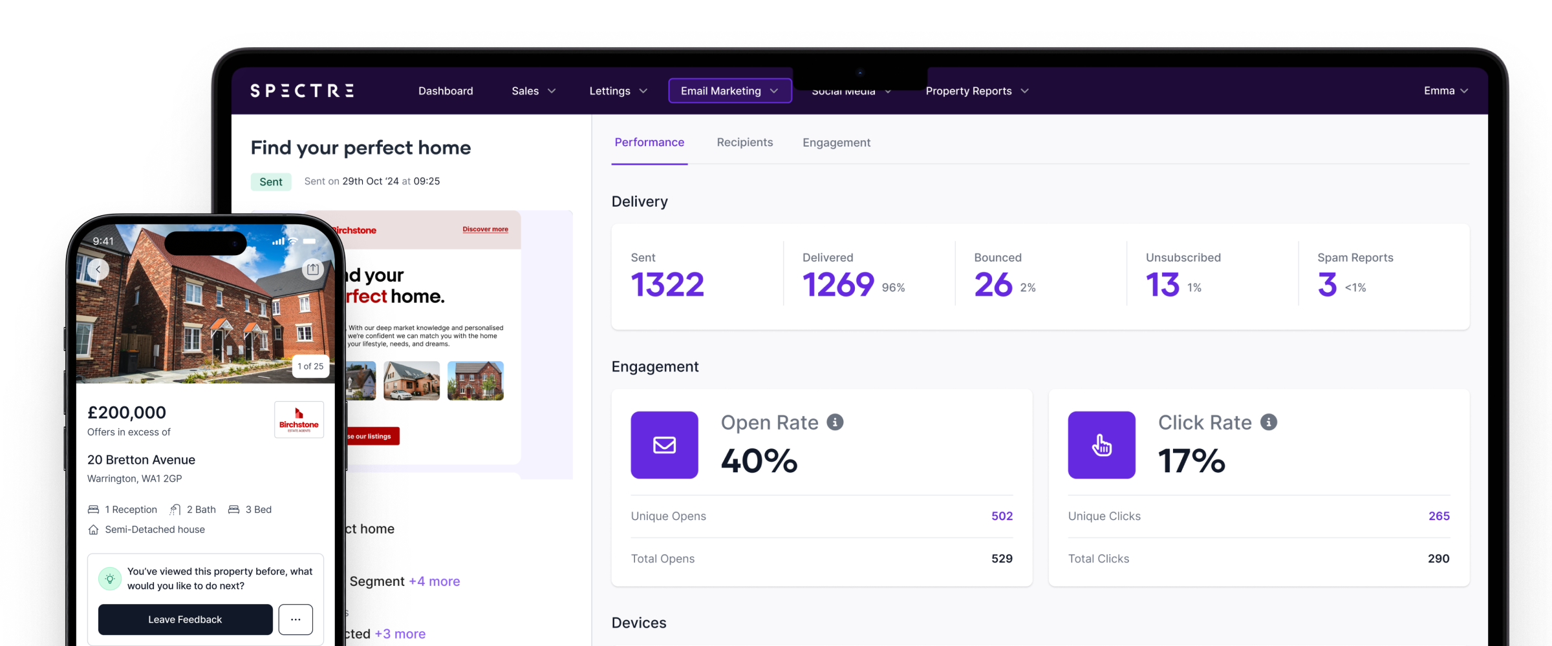Expand the Lettings dropdown

pos(618,91)
